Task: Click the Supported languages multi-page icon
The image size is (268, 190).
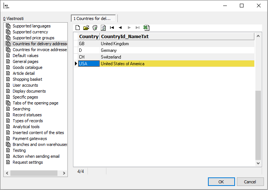Action: click(x=8, y=26)
